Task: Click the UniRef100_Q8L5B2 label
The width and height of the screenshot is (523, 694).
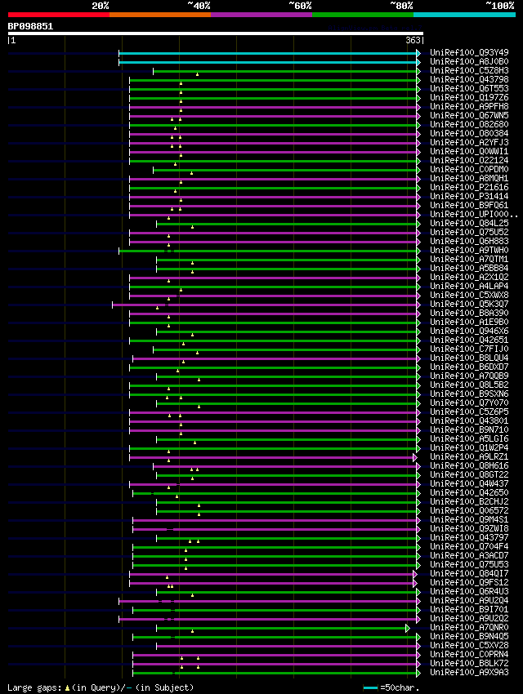Action: (x=469, y=385)
